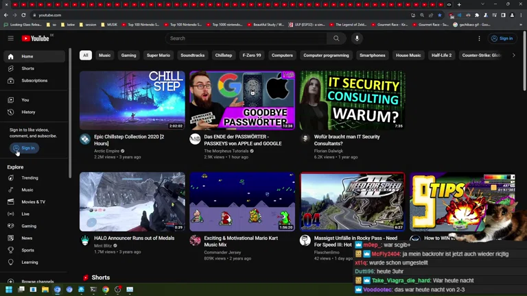Open Trending under Explore
527x296 pixels.
[30, 177]
